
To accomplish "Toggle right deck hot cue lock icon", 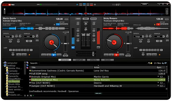I will [155, 25].
